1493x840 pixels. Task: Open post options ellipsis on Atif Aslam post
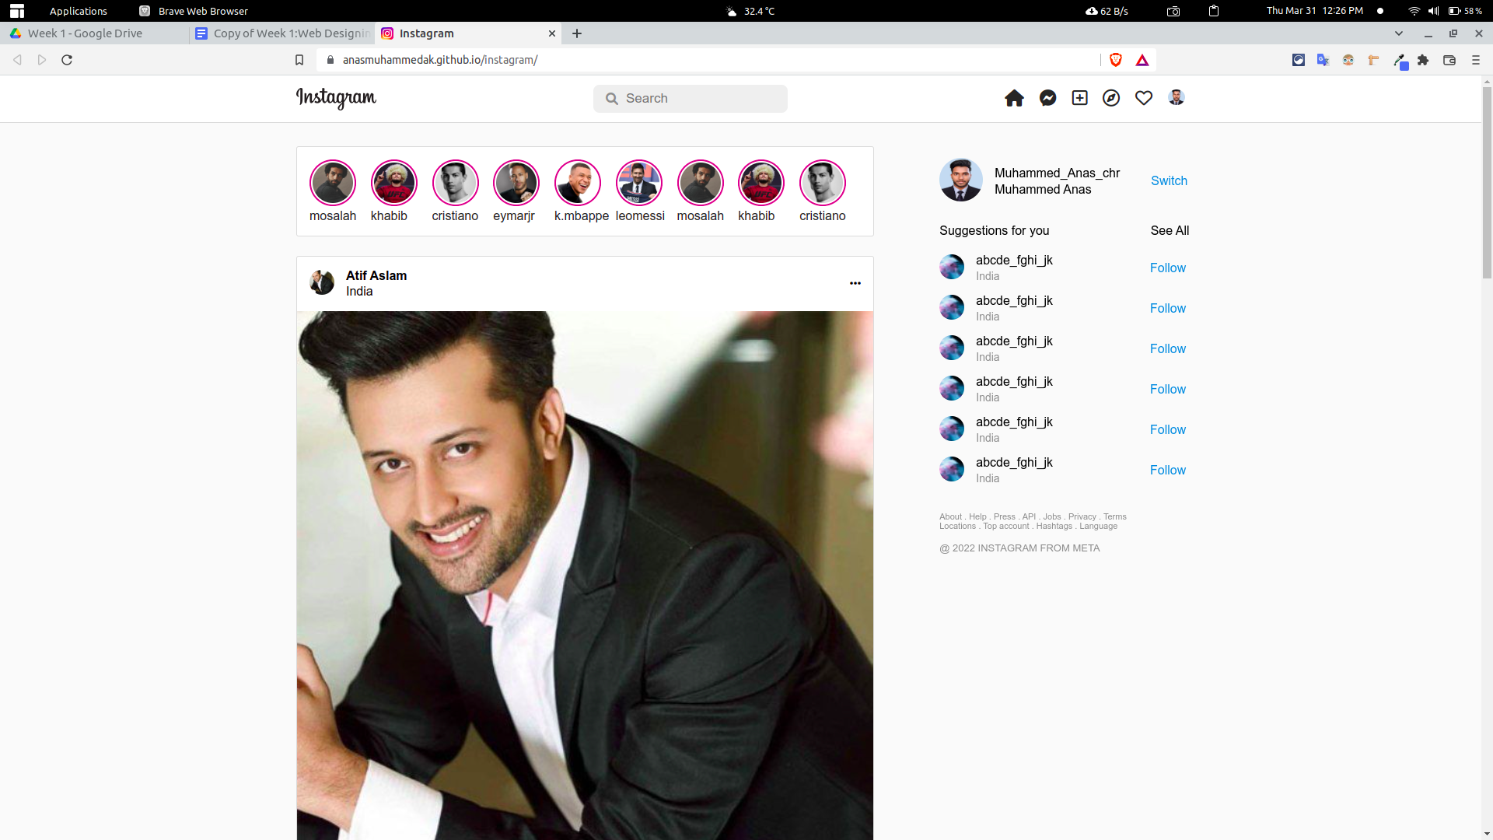(855, 283)
